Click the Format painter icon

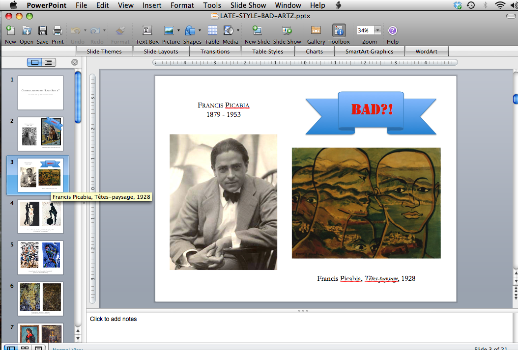coord(120,30)
